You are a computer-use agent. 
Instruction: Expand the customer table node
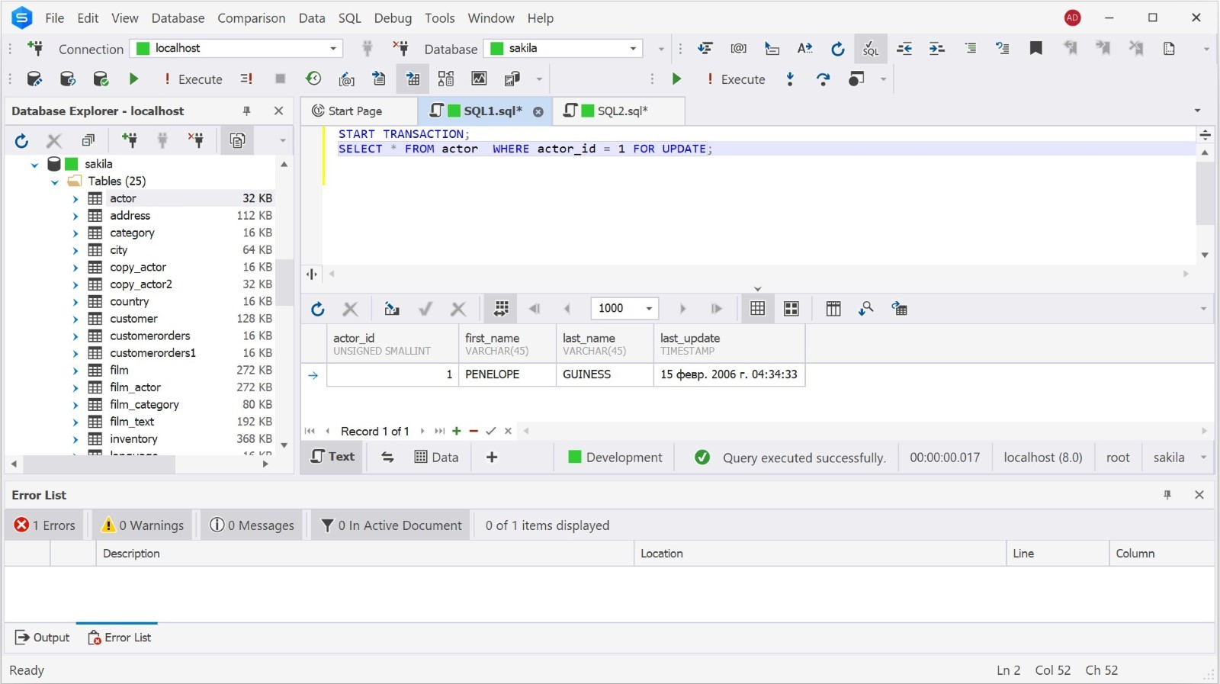pyautogui.click(x=75, y=319)
